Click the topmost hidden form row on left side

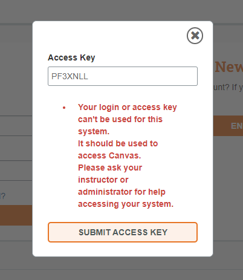tap(16, 126)
